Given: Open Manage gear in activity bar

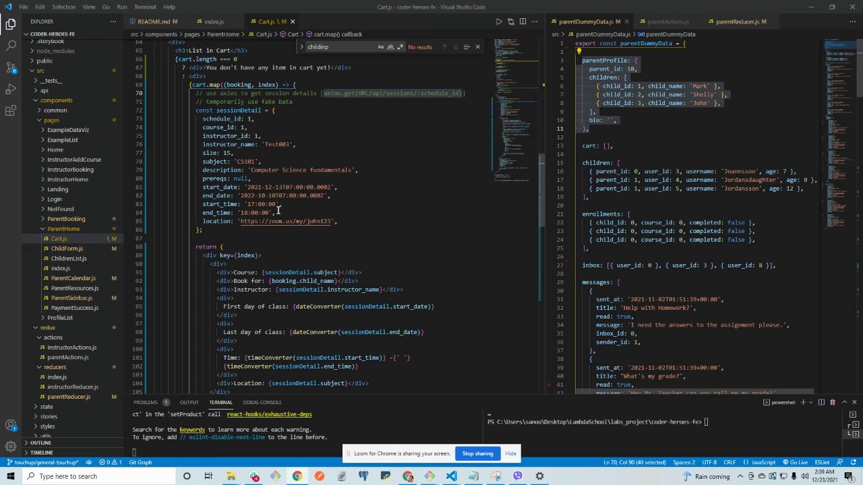Looking at the screenshot, I should (11, 447).
